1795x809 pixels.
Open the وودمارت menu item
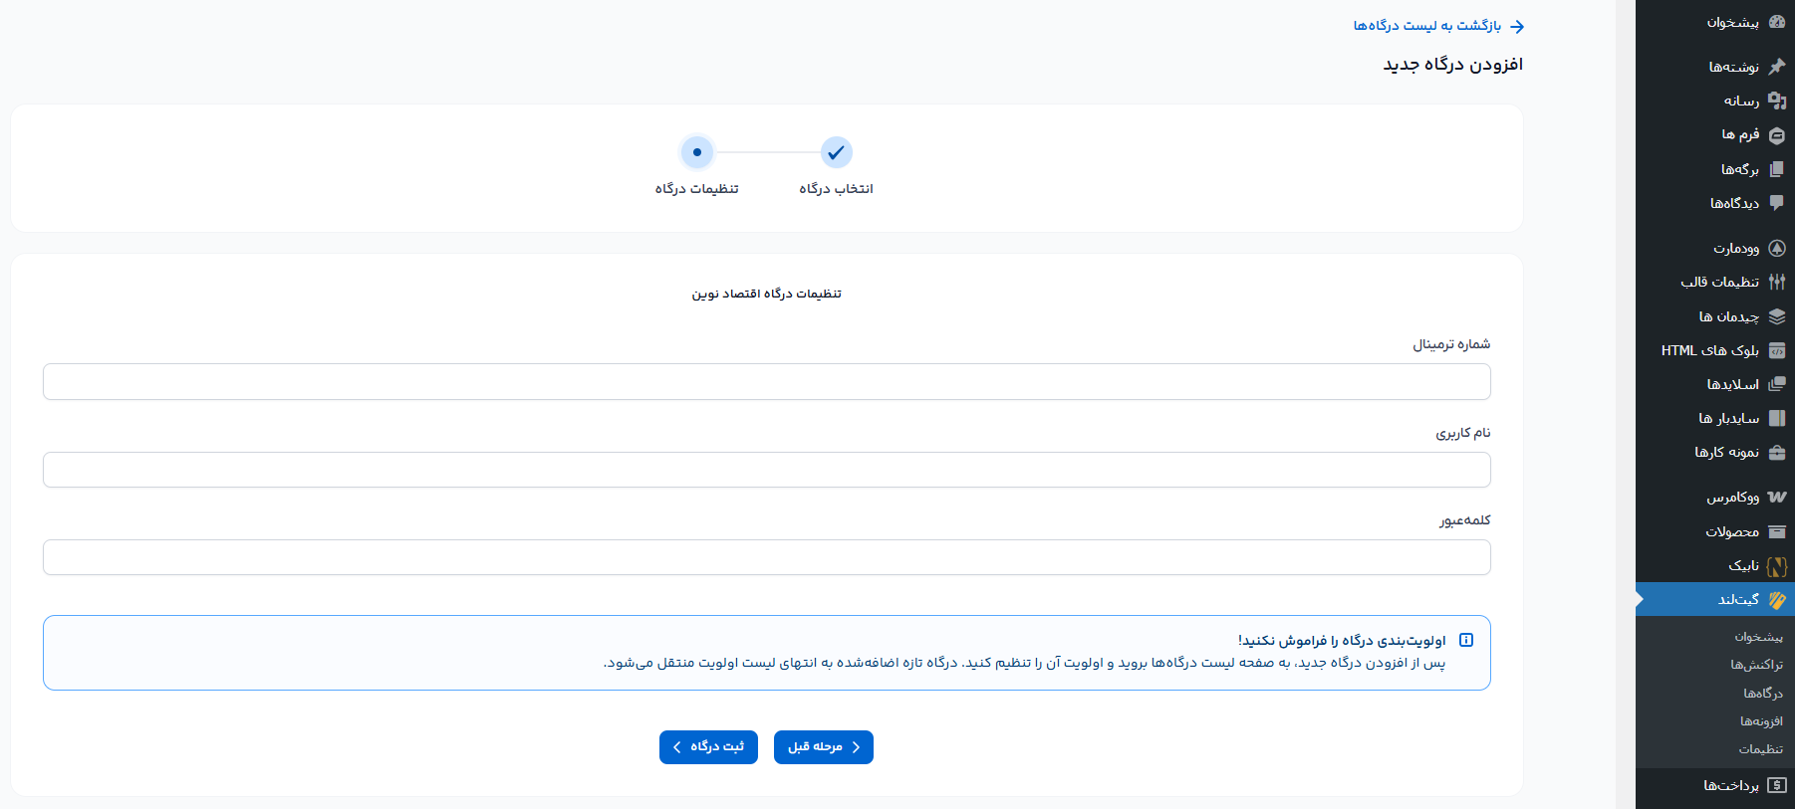[1715, 248]
